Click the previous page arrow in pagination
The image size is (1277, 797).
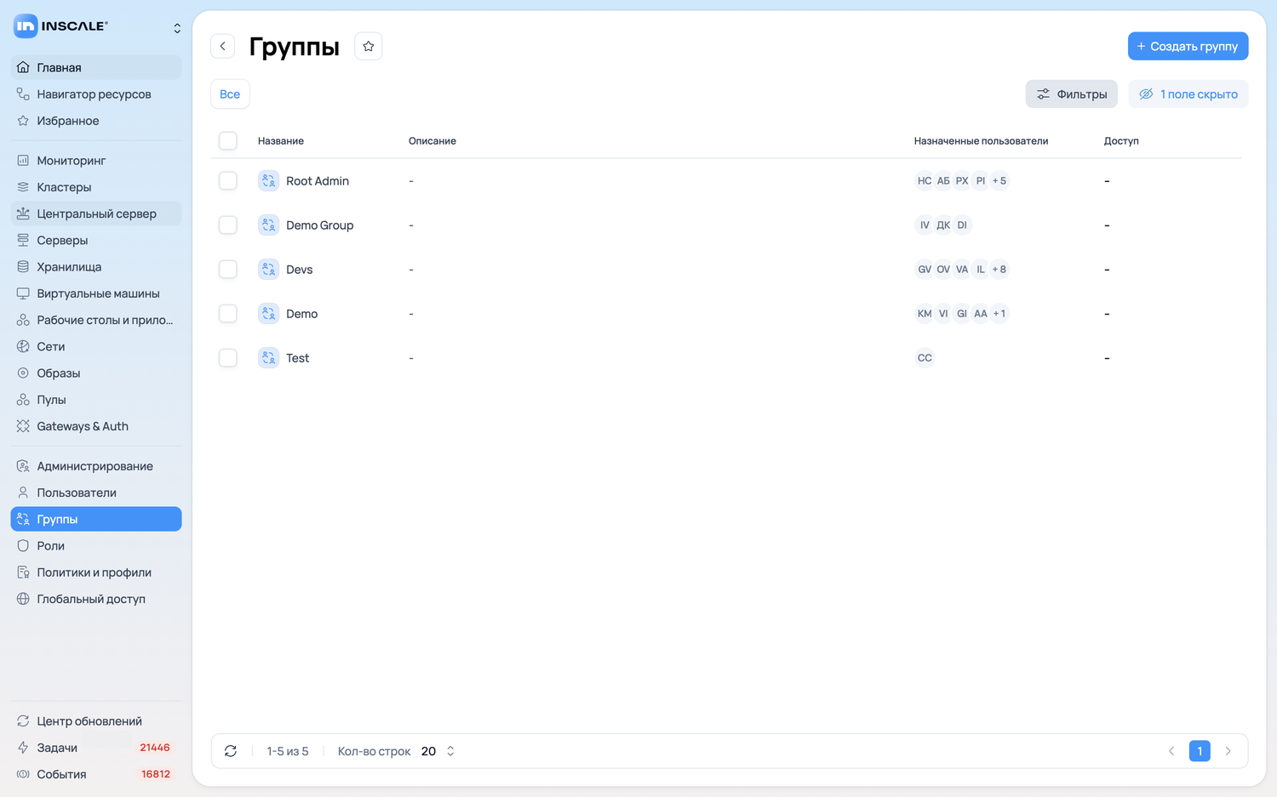[1171, 751]
